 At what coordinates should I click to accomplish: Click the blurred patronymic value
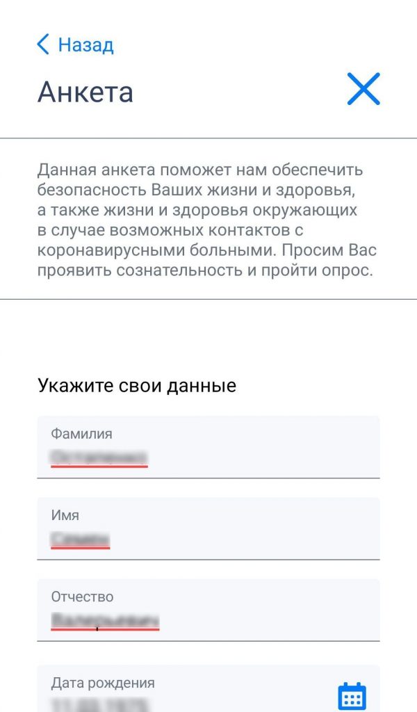[105, 620]
